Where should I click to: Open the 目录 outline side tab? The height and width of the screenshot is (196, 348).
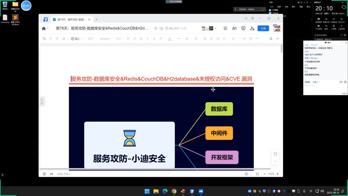(42, 101)
